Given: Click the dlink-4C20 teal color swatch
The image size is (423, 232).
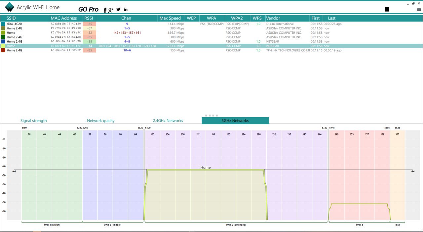Looking at the screenshot, I should tap(3, 24).
